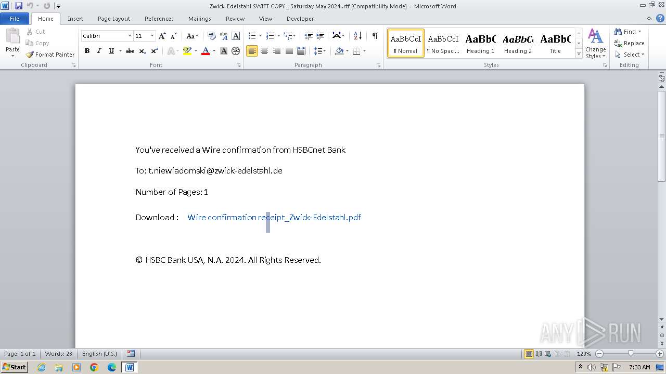The image size is (666, 374).
Task: Click the zoom slider handle
Action: click(631, 354)
